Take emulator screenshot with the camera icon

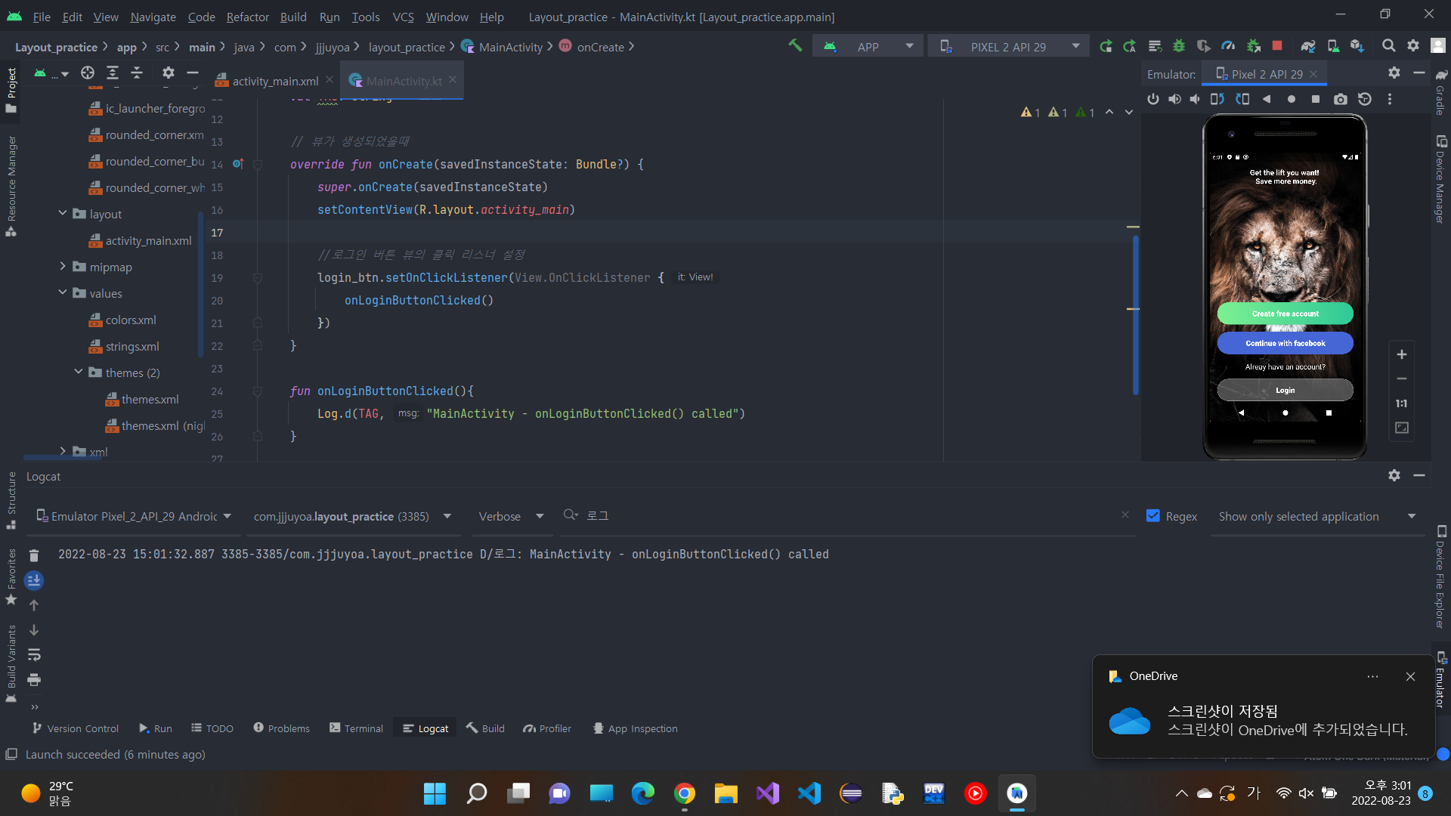(x=1340, y=99)
